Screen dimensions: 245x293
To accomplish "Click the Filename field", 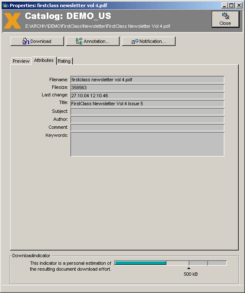I will point(147,80).
